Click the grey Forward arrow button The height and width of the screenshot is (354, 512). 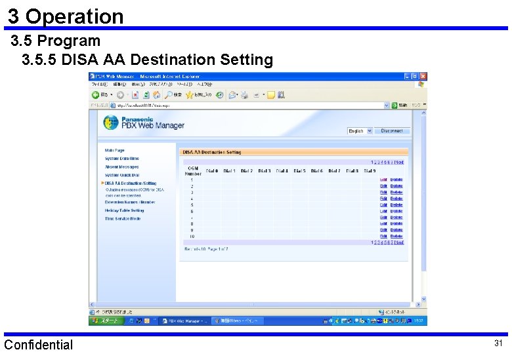coord(120,95)
